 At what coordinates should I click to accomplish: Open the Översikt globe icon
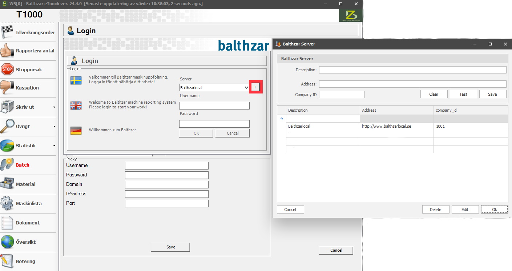click(7, 242)
